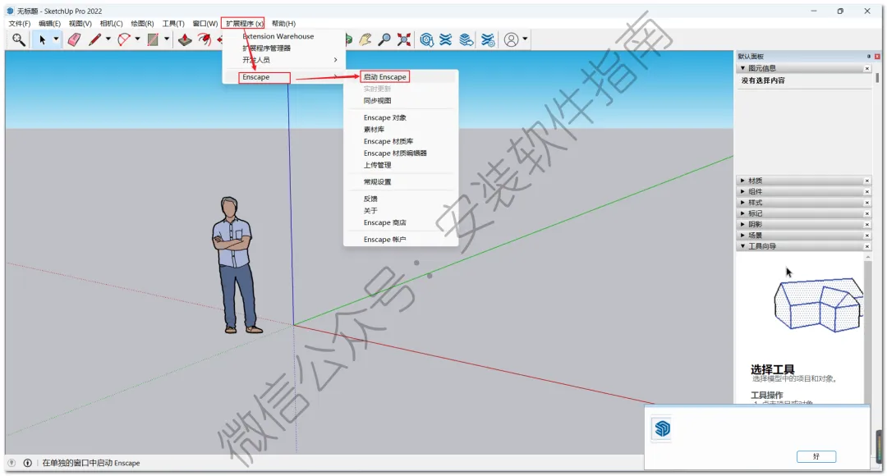887x476 pixels.
Task: Activate the Push/Pull tool
Action: pos(185,39)
